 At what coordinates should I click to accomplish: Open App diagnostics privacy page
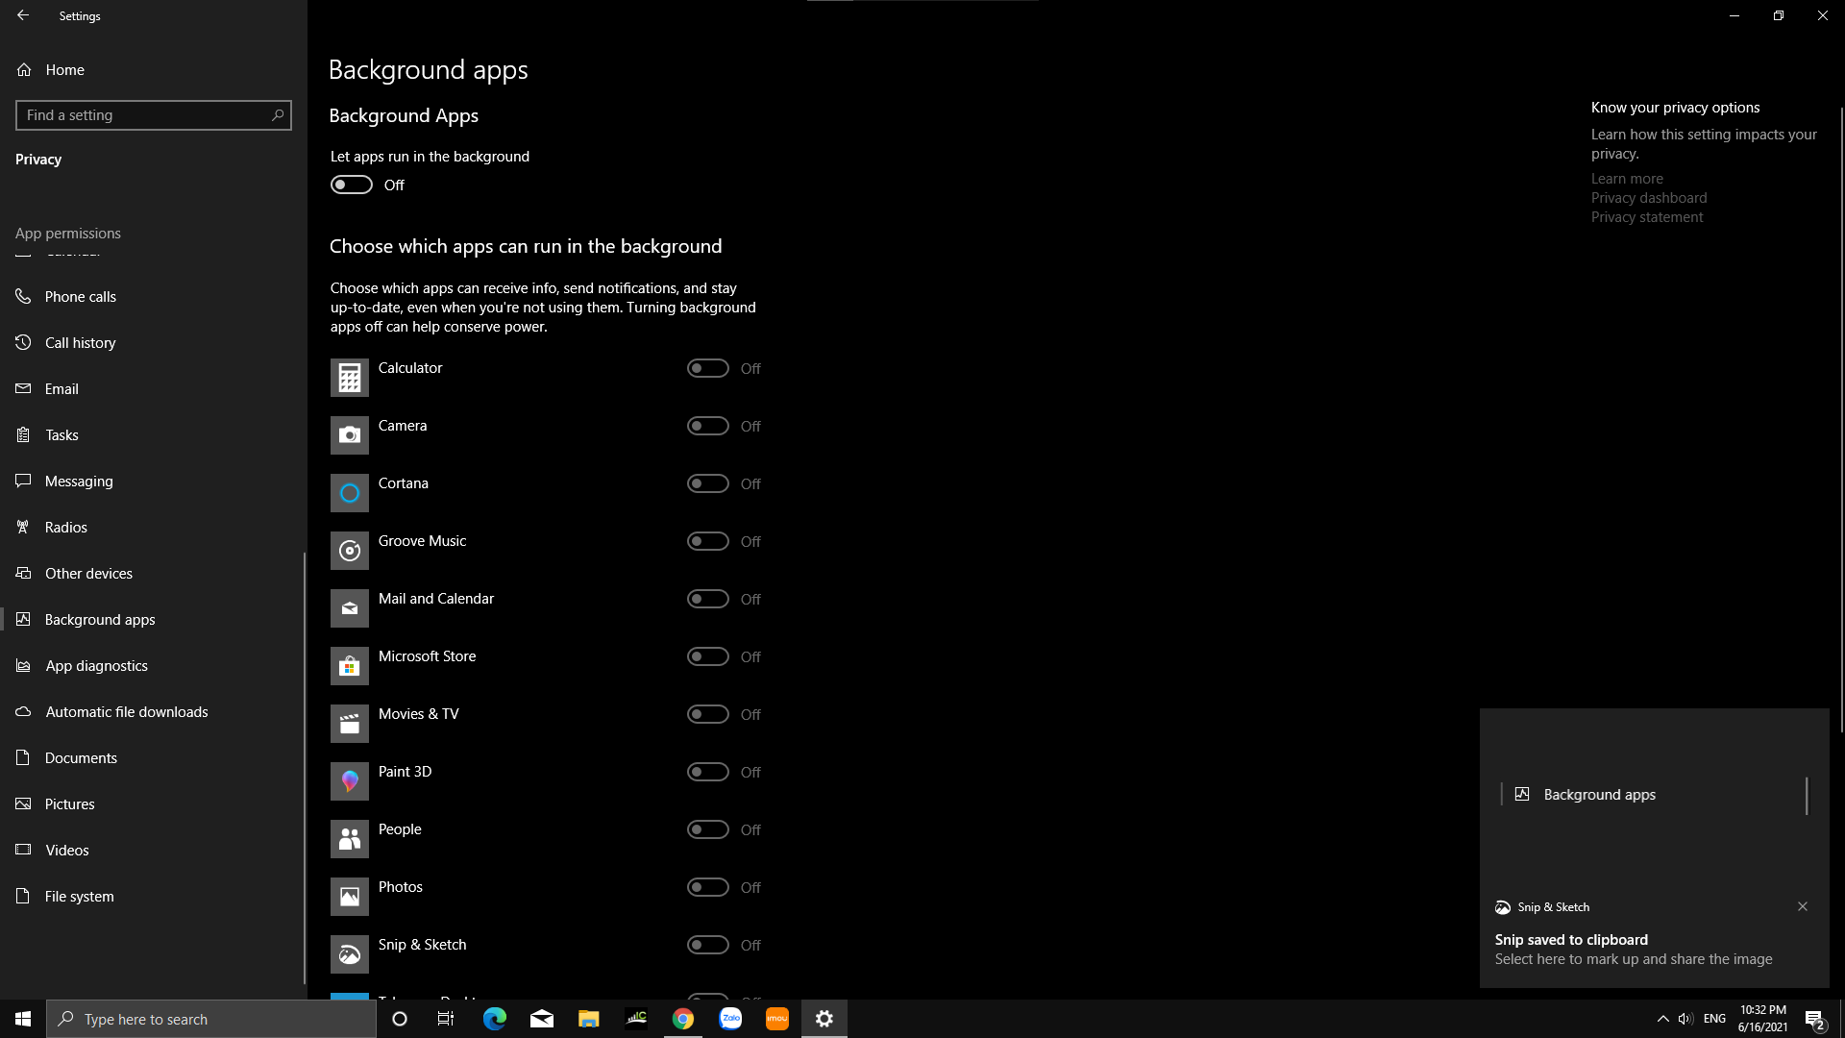coord(96,666)
